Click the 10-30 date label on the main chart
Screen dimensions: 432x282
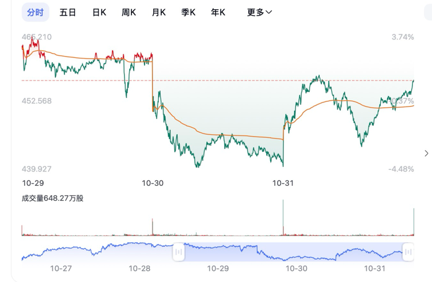153,183
